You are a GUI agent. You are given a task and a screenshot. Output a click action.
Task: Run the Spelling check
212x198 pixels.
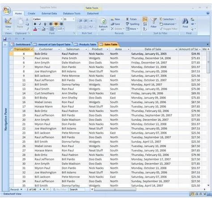[132, 24]
